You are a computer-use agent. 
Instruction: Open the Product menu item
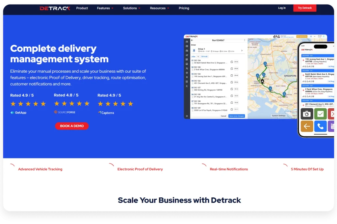pos(82,8)
